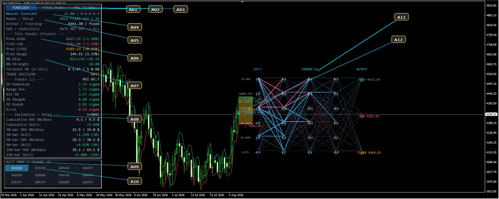Select the USDCAD pair button
Viewport: 499px width, 199px height.
64,175
